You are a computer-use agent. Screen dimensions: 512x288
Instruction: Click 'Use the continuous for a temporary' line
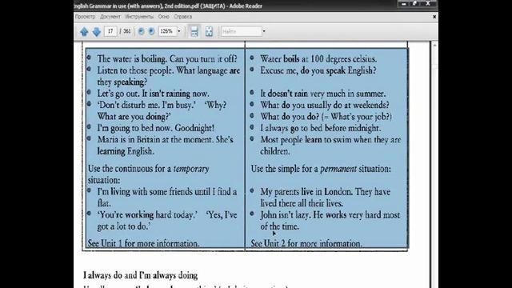(148, 169)
